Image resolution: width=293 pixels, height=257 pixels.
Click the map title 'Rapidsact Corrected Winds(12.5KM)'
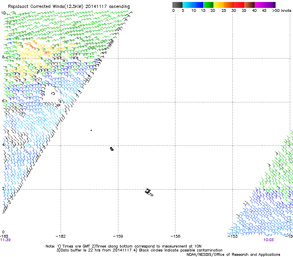click(46, 7)
